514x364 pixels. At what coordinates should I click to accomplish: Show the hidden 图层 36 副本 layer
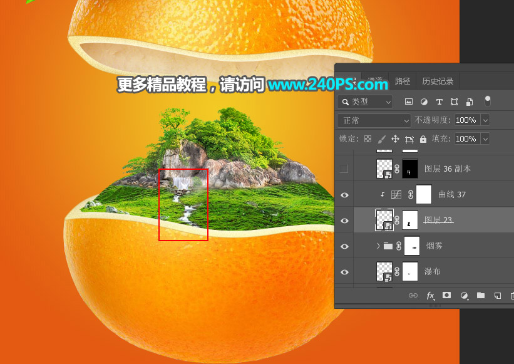point(344,169)
